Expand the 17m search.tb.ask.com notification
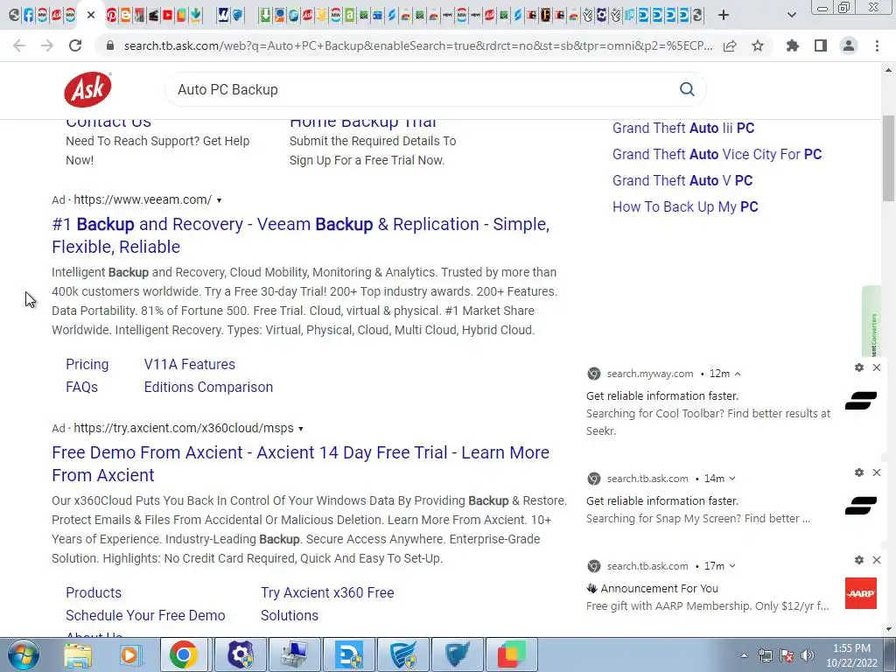Image resolution: width=896 pixels, height=672 pixels. [x=732, y=566]
